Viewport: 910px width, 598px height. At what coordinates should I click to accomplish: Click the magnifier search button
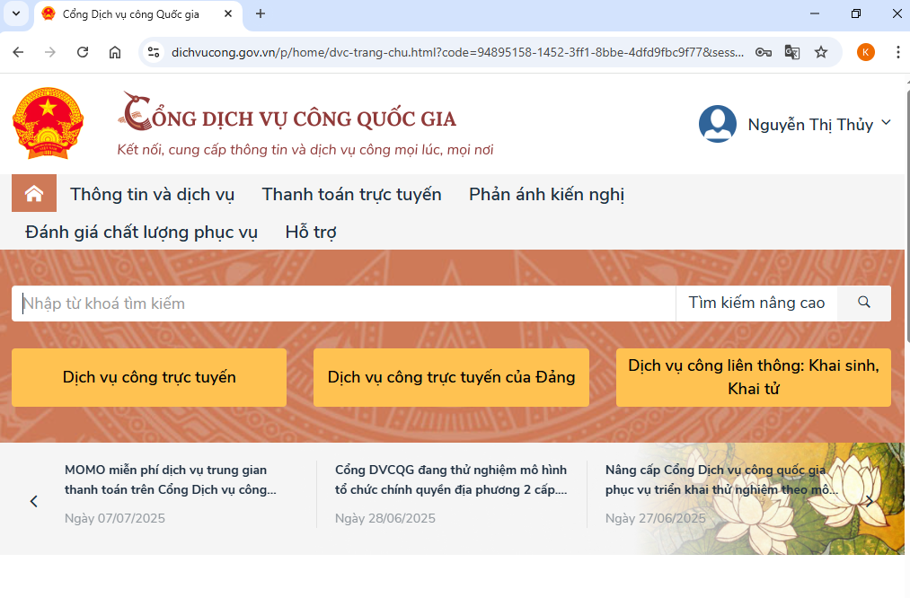(x=863, y=303)
